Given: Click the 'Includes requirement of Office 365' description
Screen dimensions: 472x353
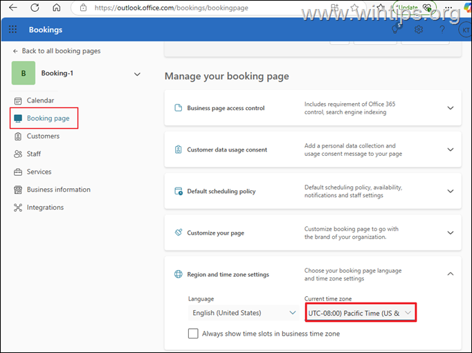Looking at the screenshot, I should 350,108.
